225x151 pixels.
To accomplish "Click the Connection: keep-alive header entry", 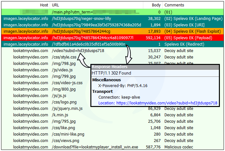I will click(119, 97).
